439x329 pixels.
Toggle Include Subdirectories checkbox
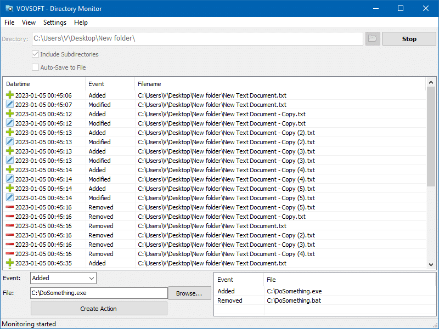pyautogui.click(x=36, y=54)
